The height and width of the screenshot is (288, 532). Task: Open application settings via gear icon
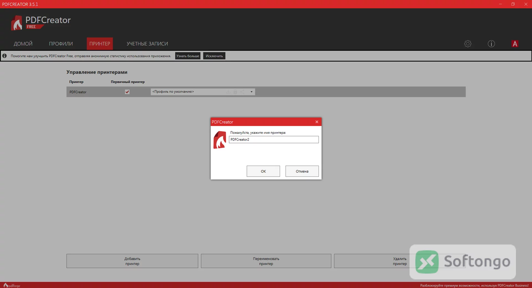pyautogui.click(x=468, y=44)
